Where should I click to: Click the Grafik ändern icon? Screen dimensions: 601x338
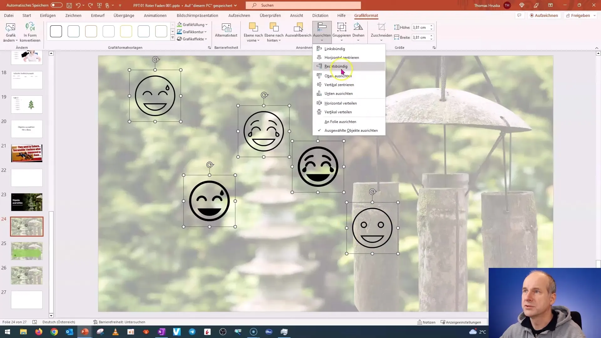[x=10, y=28]
